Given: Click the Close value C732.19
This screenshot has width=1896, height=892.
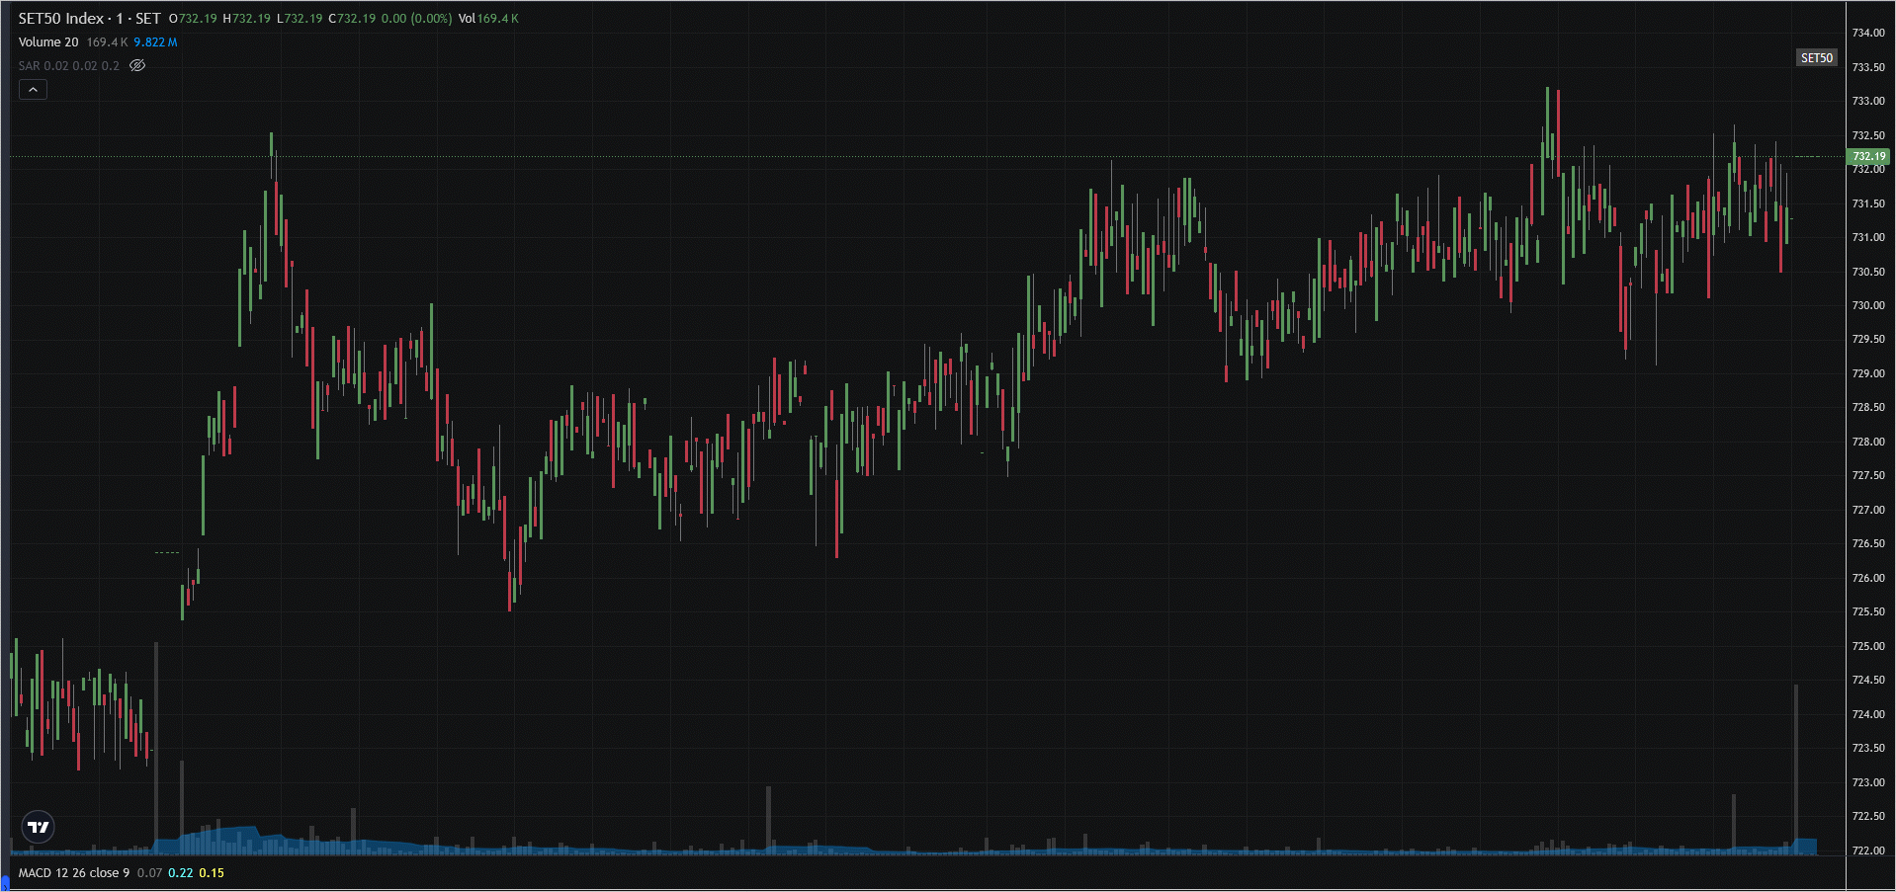Looking at the screenshot, I should 352,19.
